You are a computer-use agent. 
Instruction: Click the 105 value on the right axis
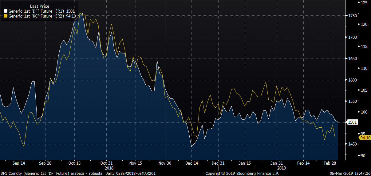tap(364, 90)
